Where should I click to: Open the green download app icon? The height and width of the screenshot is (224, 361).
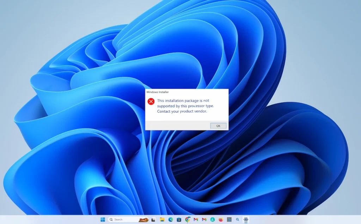tap(213, 220)
